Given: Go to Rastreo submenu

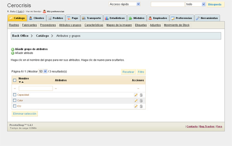Looking at the screenshot, I should (14, 25).
